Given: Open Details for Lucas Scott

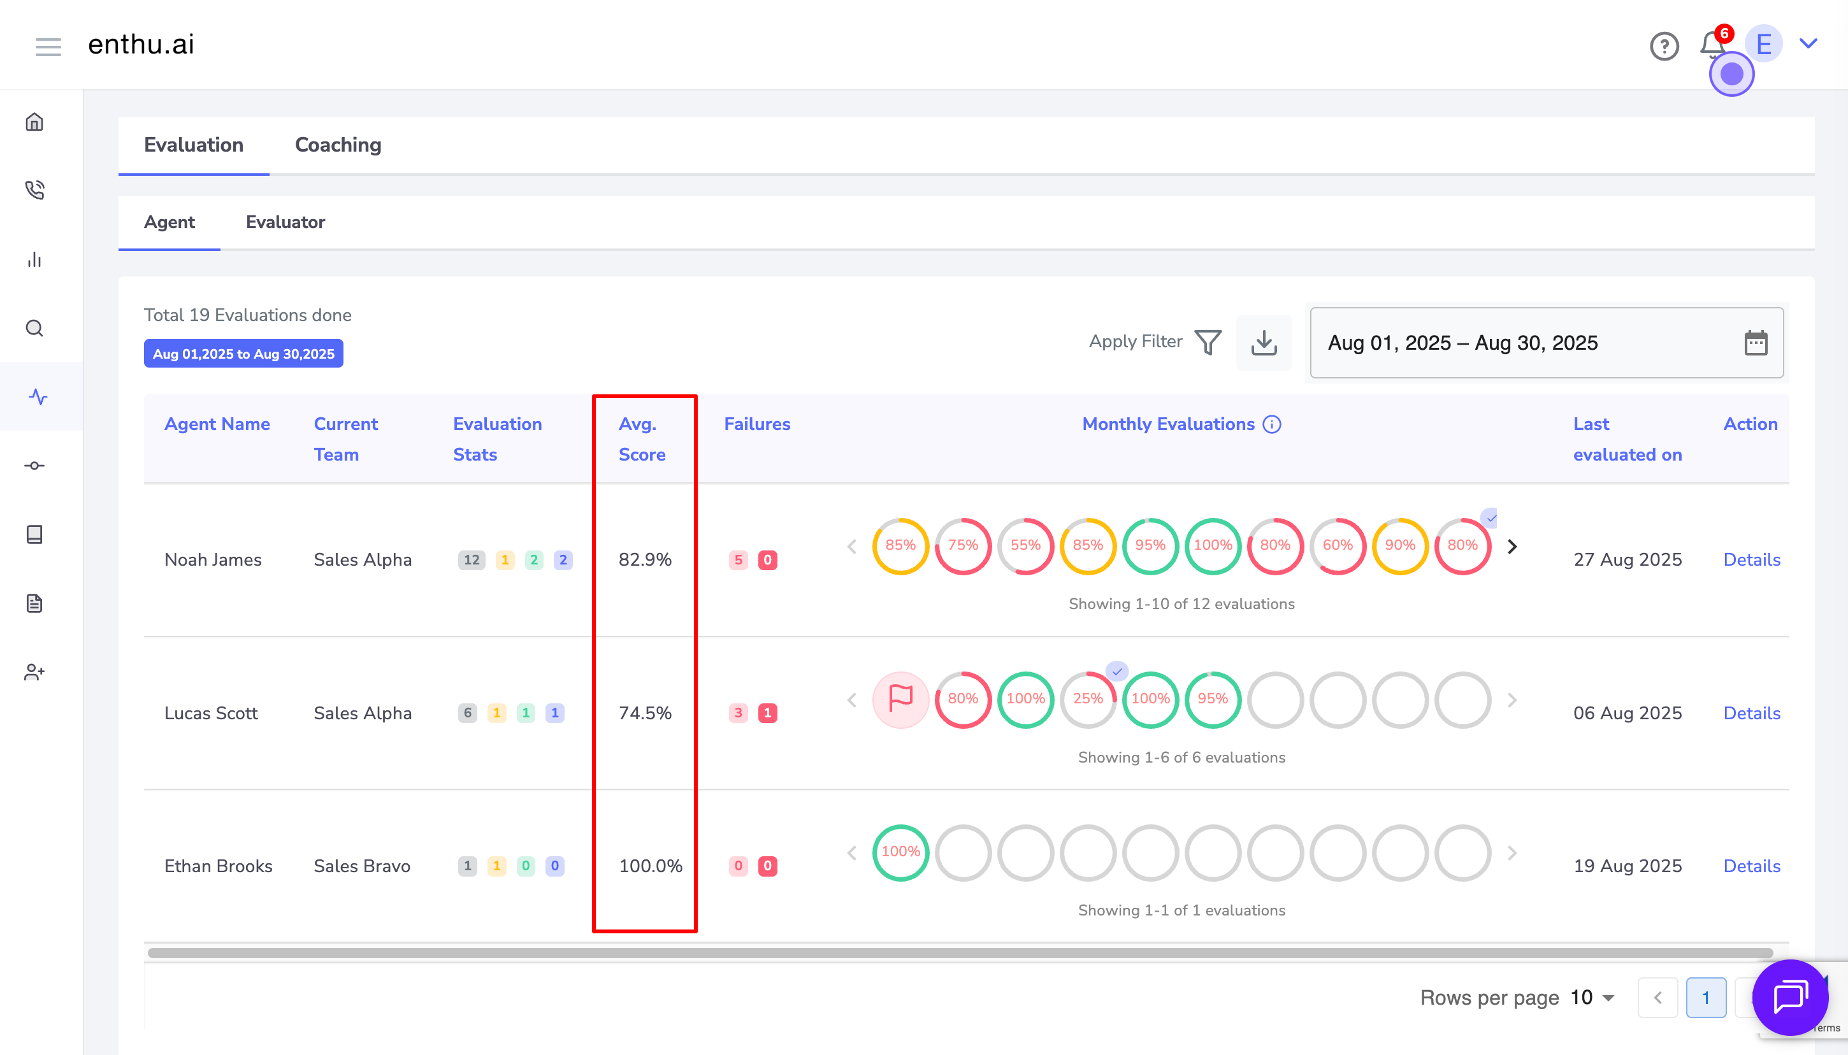Looking at the screenshot, I should point(1752,713).
